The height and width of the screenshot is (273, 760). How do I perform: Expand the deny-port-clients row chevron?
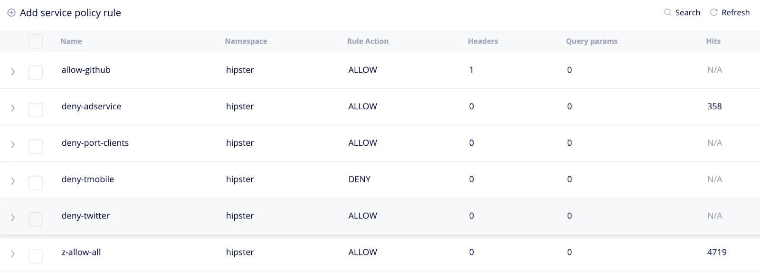pos(13,144)
